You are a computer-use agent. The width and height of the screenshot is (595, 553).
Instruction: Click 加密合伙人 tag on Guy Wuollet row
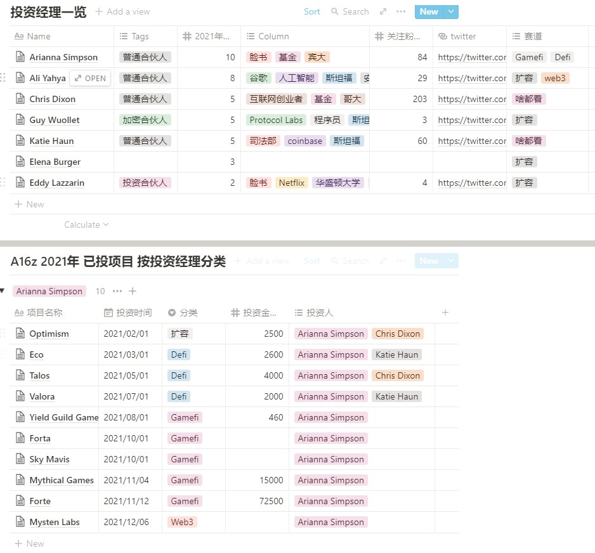click(145, 120)
